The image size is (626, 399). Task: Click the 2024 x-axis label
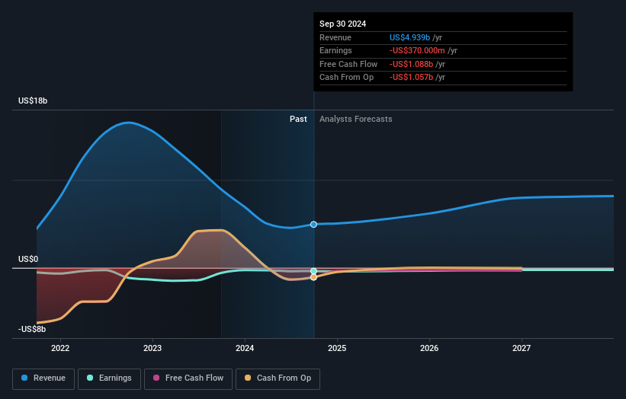[x=245, y=349]
